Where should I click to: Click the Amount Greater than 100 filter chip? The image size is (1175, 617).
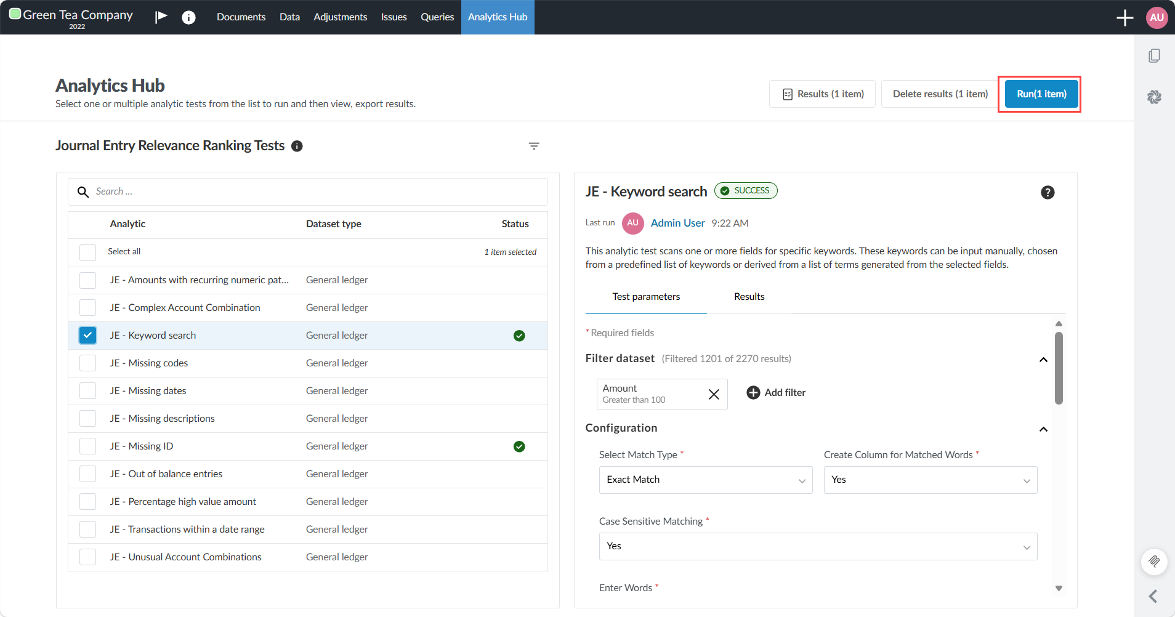662,394
